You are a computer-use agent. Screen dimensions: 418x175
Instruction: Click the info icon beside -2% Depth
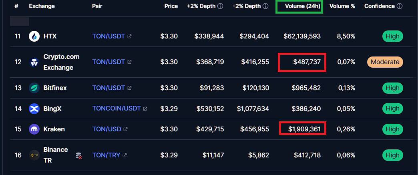(265, 6)
